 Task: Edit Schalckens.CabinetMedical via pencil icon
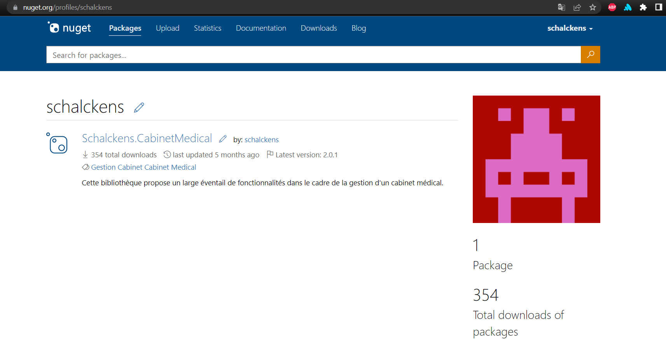point(223,139)
